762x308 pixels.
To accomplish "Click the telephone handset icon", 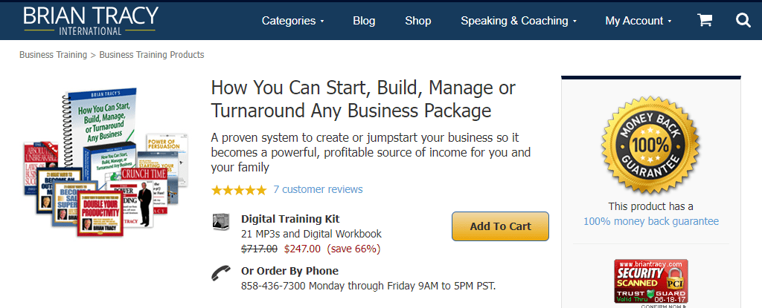I will pyautogui.click(x=220, y=273).
